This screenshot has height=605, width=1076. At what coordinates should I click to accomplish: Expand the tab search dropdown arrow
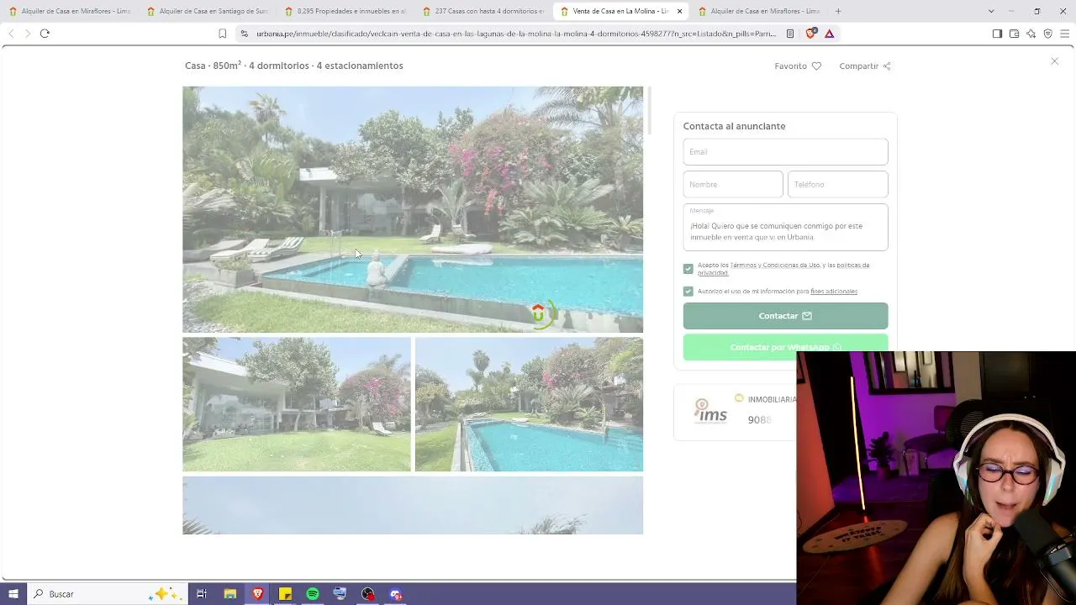(991, 11)
